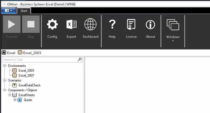Click the Execute play button
This screenshot has height=113, width=210.
coord(12,24)
